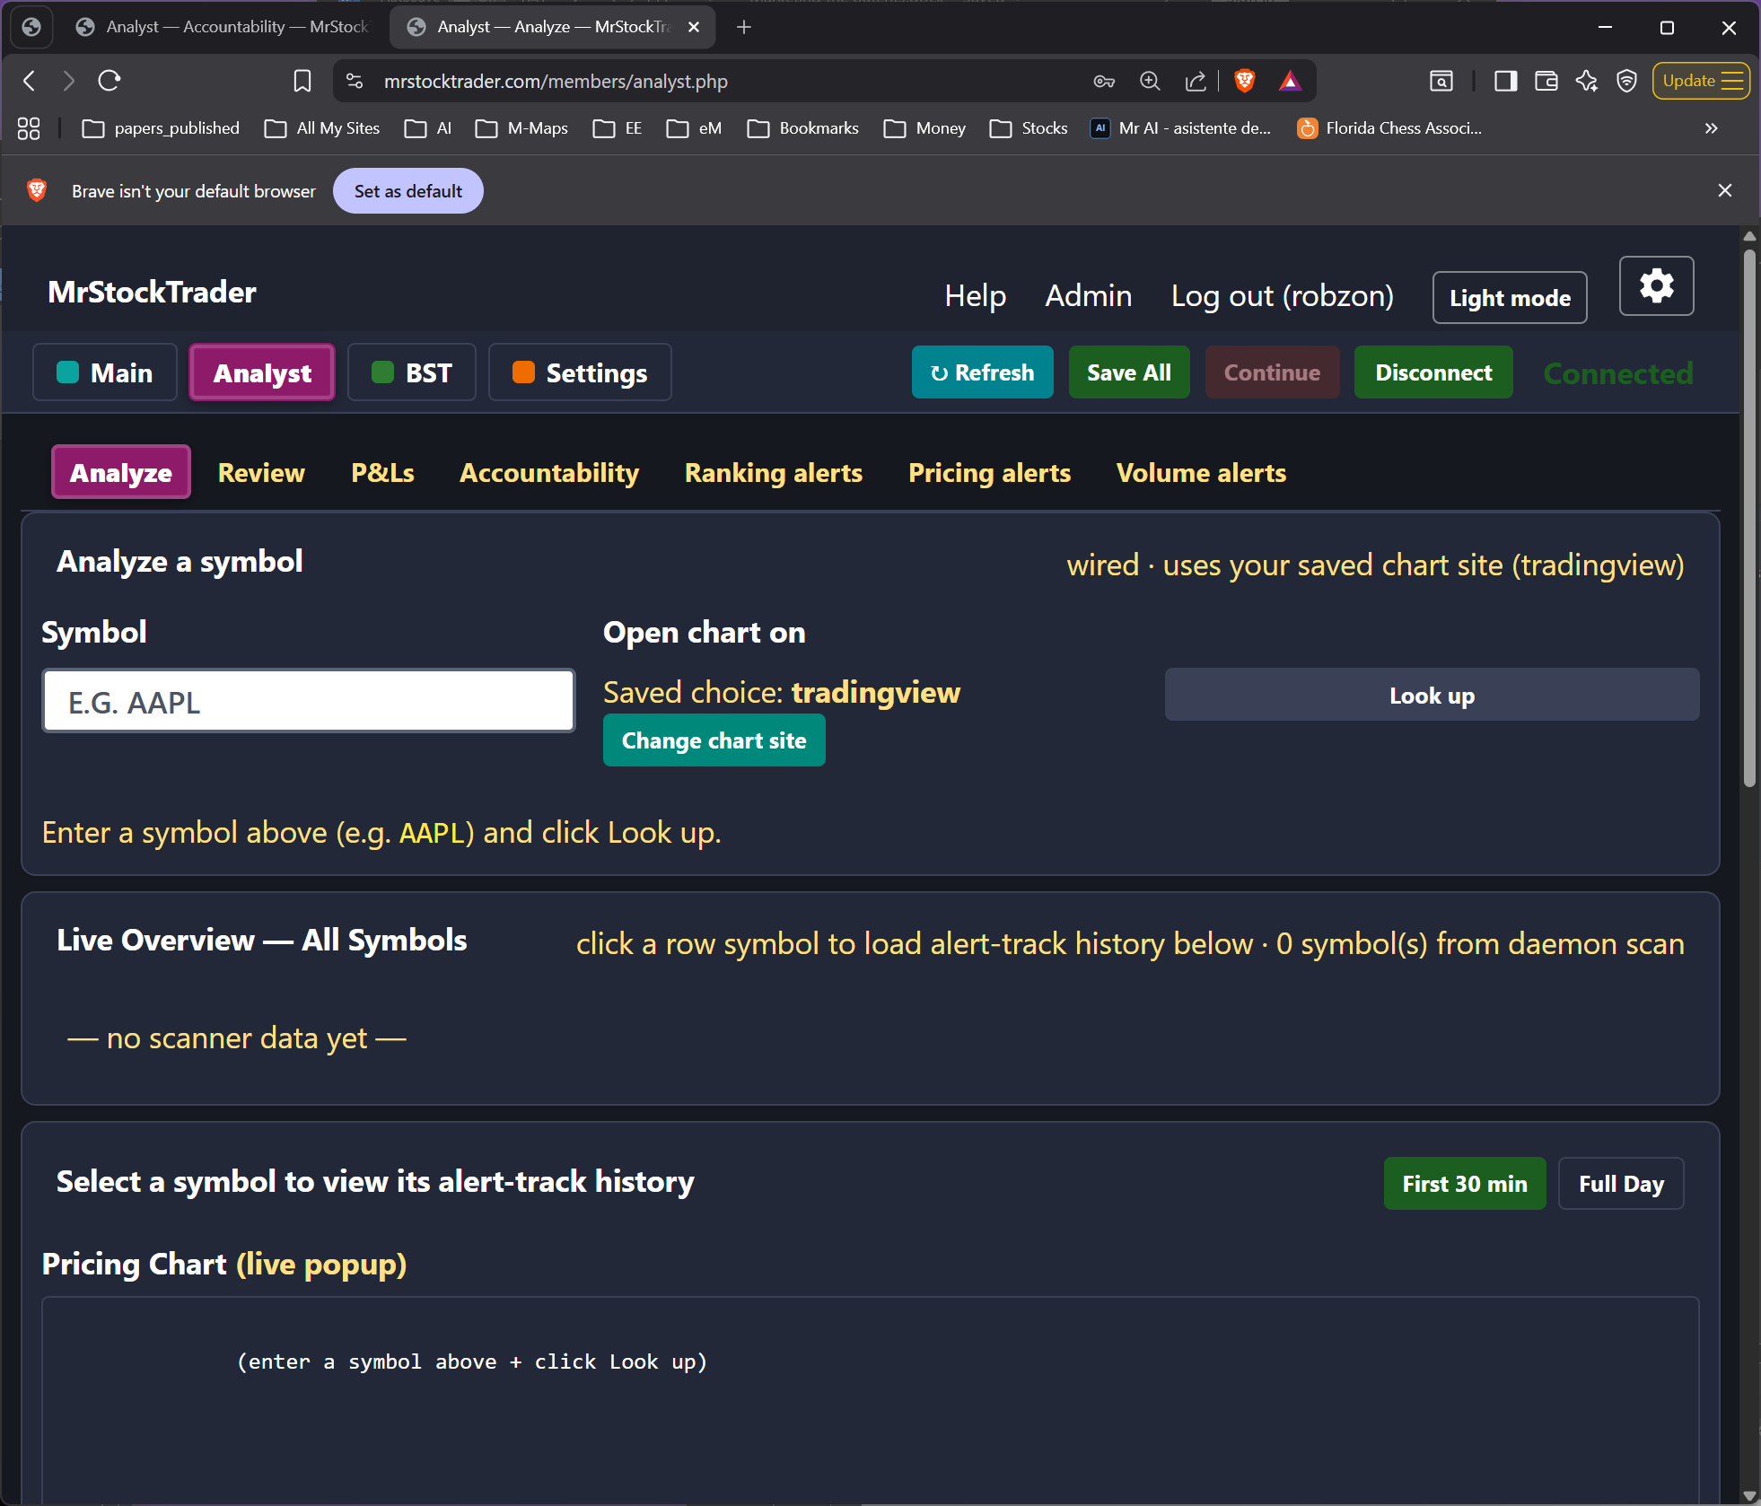The width and height of the screenshot is (1761, 1506).
Task: Click the Symbol input field
Action: [x=308, y=701]
